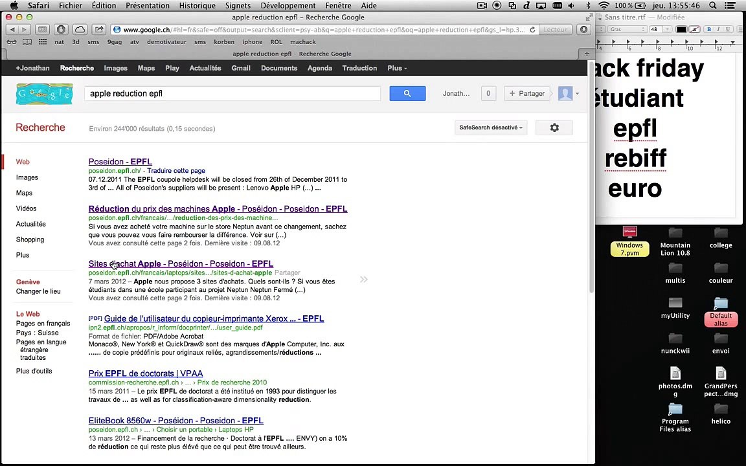Viewport: 746px width, 466px height.
Task: Open Top Sites grid icon
Action: [43, 42]
